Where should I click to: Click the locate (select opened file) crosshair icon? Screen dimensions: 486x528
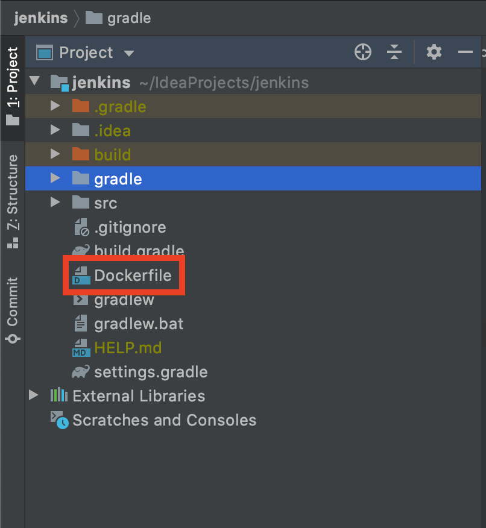click(363, 52)
